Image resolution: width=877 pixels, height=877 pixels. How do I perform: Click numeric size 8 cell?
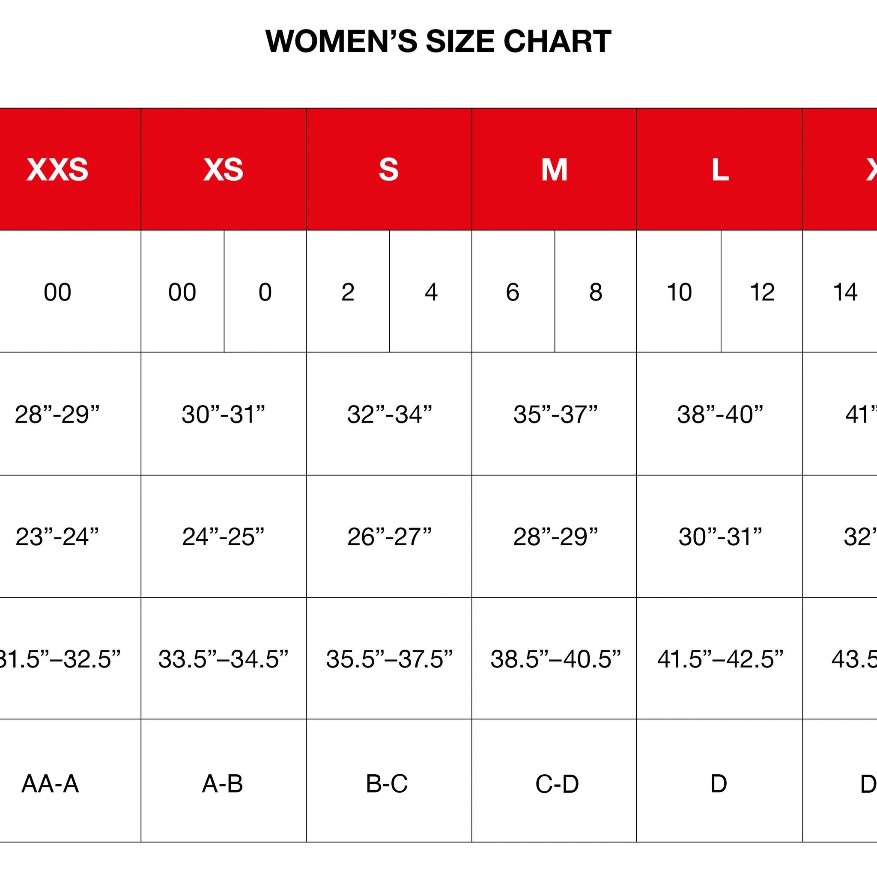tap(596, 292)
